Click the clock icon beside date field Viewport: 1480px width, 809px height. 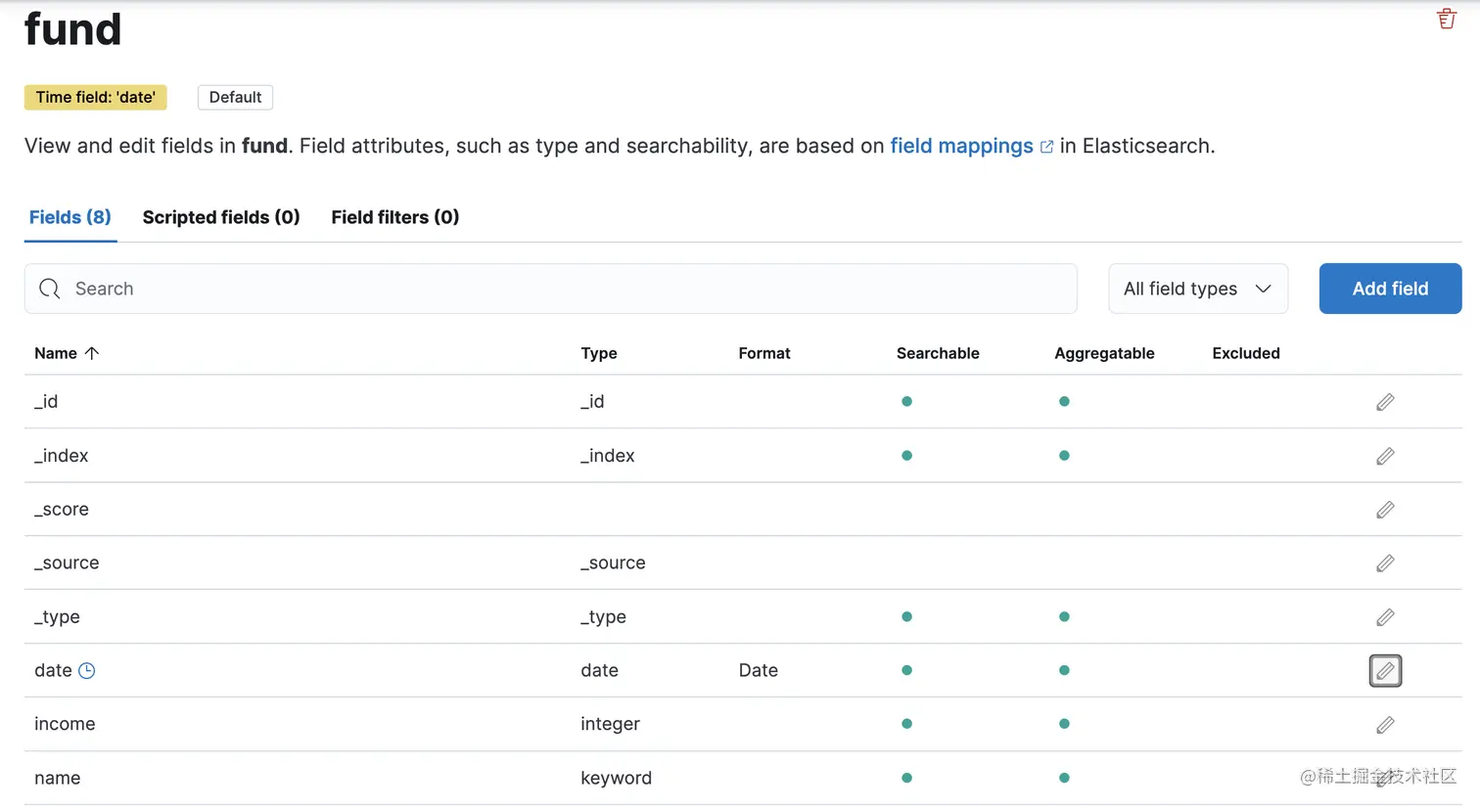[87, 671]
